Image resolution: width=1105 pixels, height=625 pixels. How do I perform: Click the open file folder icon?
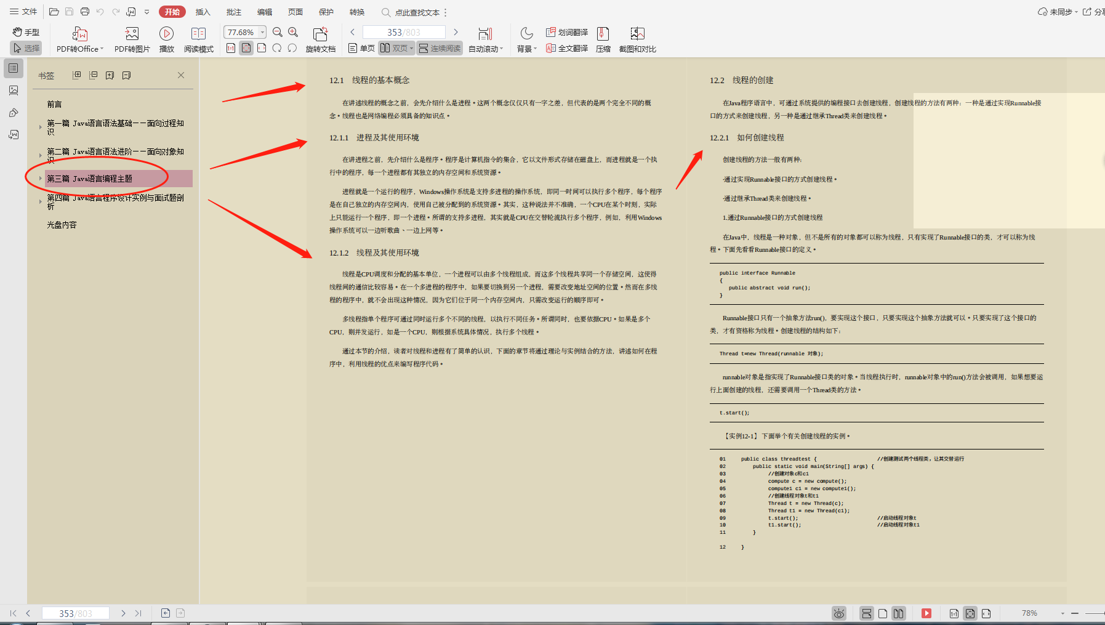(x=54, y=12)
